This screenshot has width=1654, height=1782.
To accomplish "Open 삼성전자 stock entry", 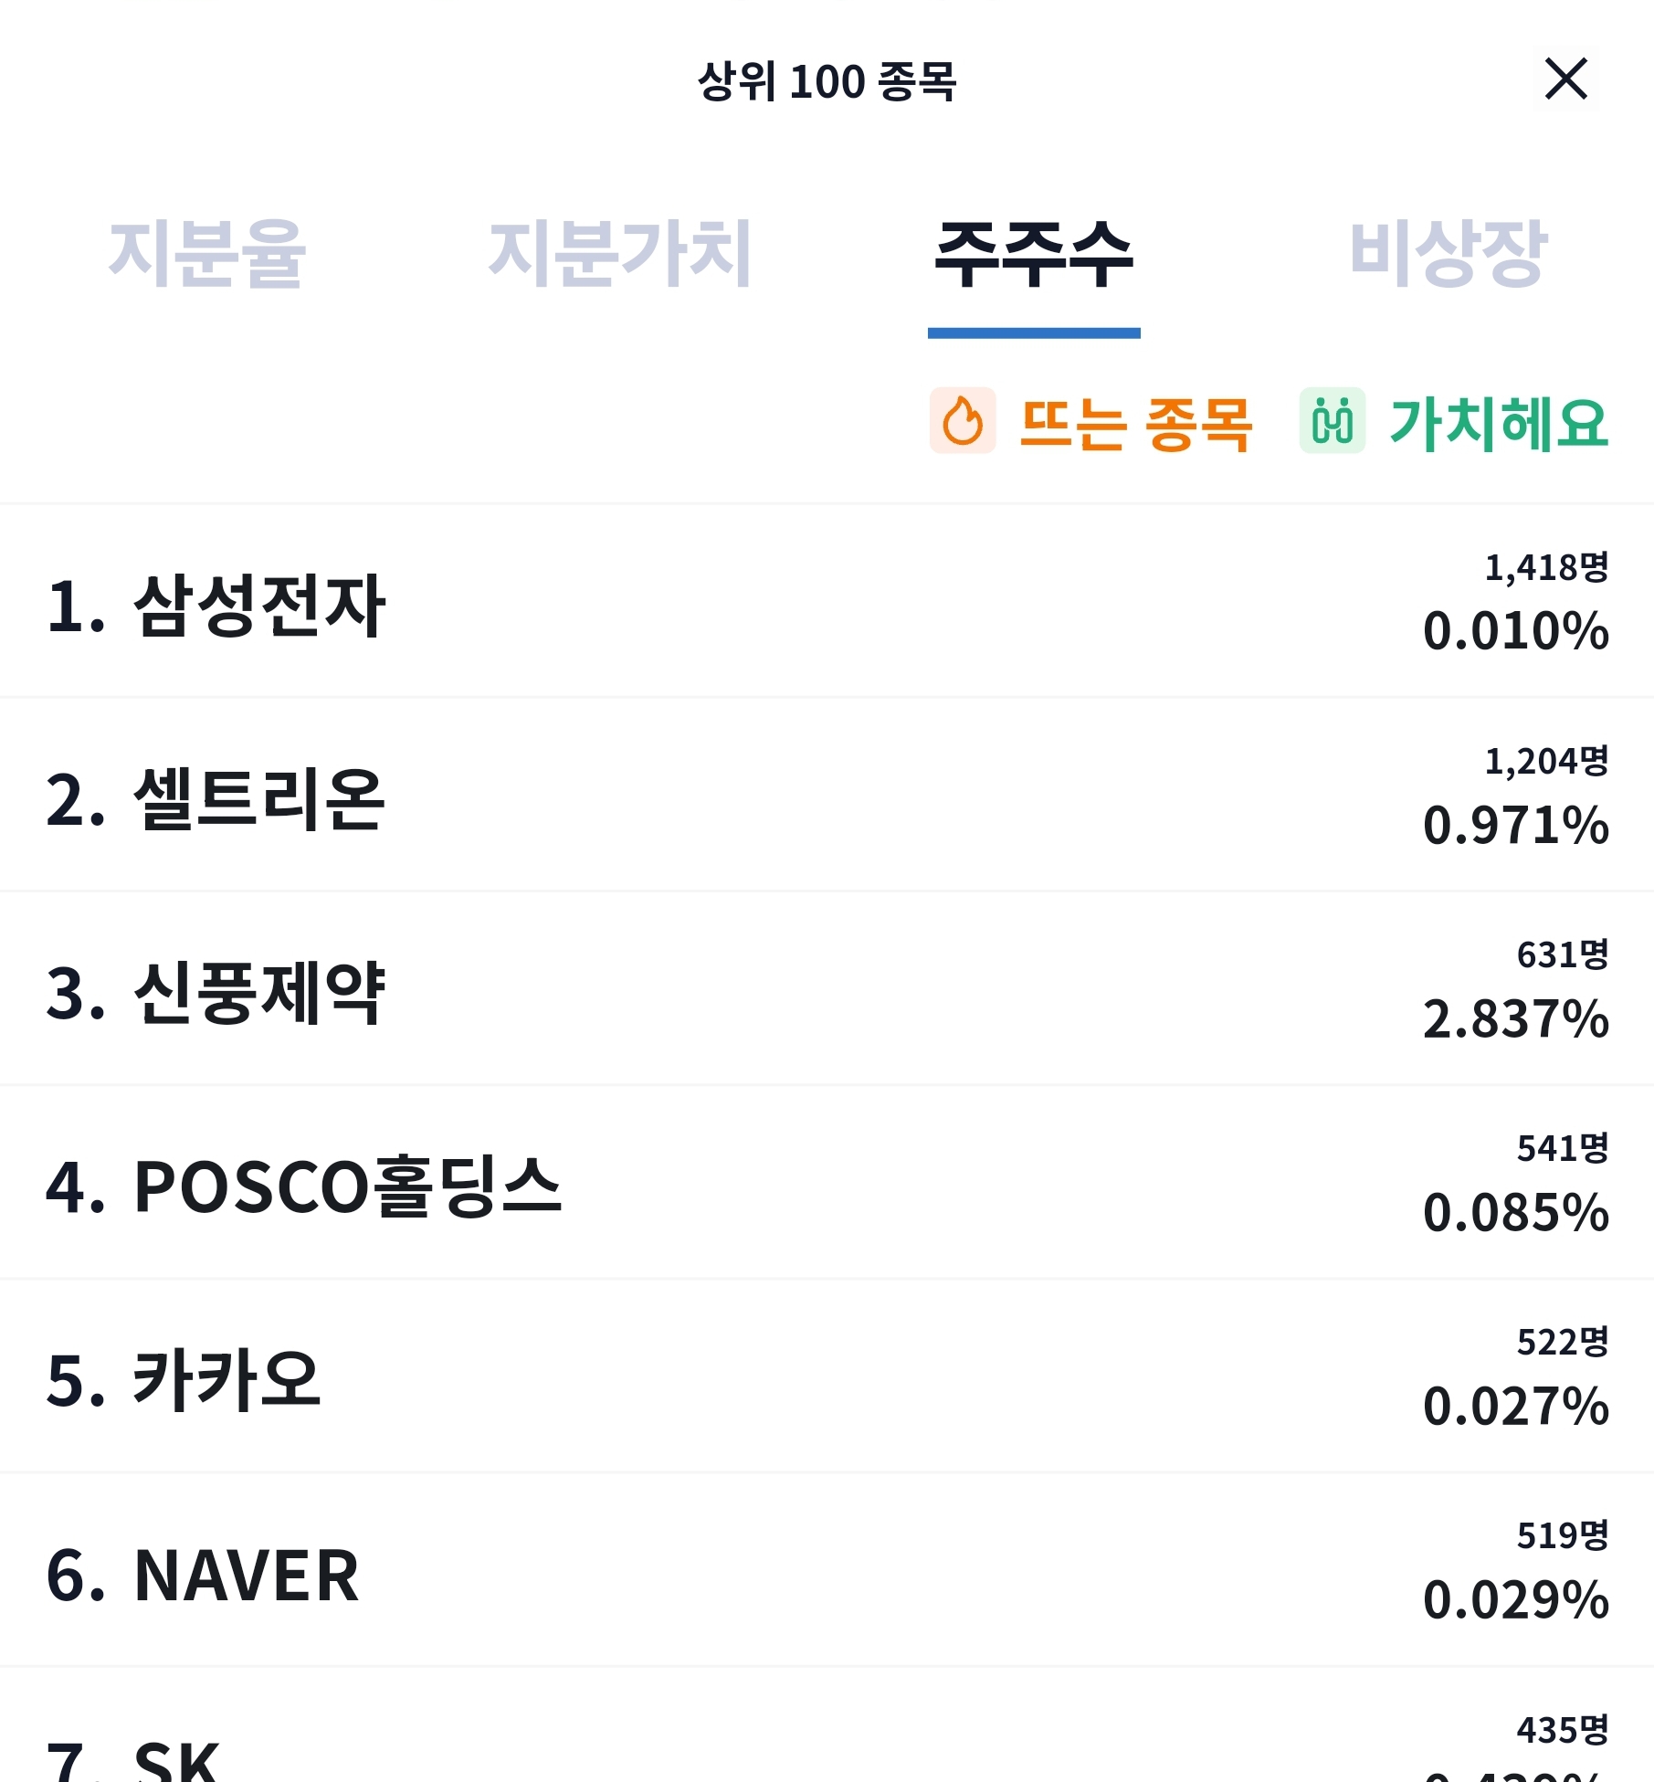I will pyautogui.click(x=827, y=601).
